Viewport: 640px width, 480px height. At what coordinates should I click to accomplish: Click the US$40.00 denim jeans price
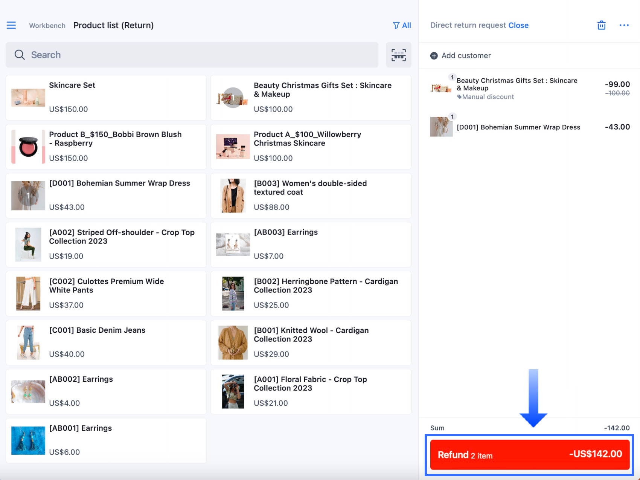[x=67, y=354]
